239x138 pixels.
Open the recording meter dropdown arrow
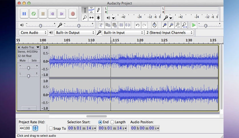click(x=171, y=18)
